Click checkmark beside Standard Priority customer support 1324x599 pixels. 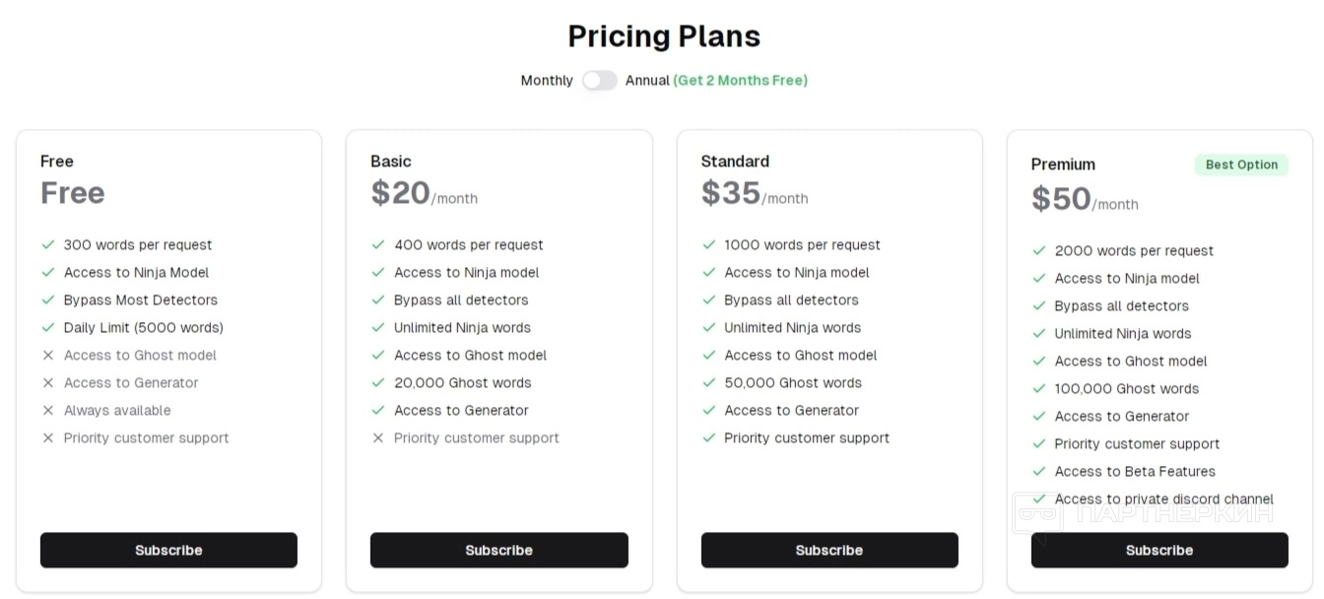[x=708, y=437]
